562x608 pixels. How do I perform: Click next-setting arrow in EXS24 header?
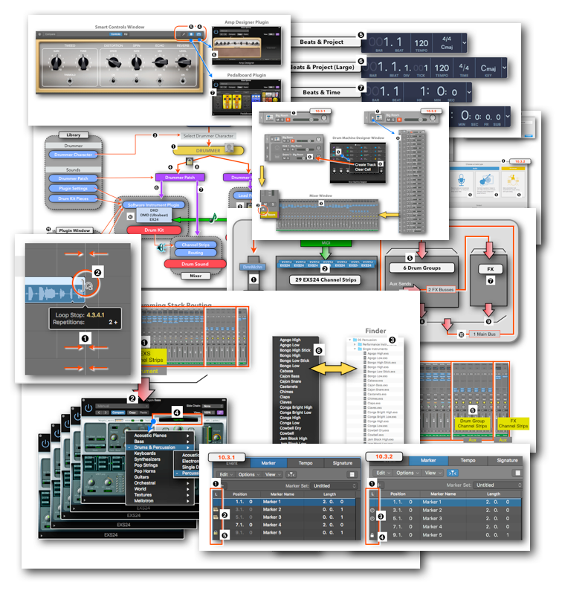pyautogui.click(x=104, y=413)
